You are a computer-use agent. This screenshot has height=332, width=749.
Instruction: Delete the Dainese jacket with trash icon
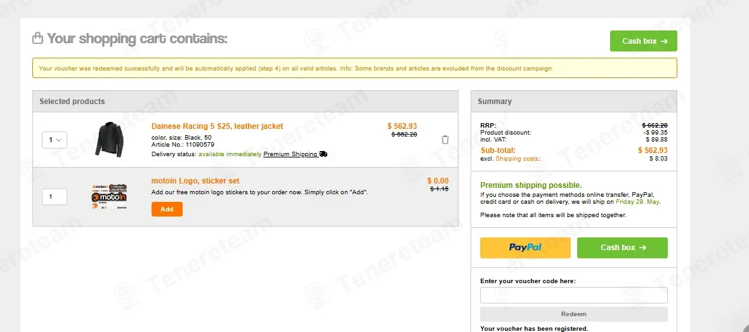pyautogui.click(x=445, y=140)
